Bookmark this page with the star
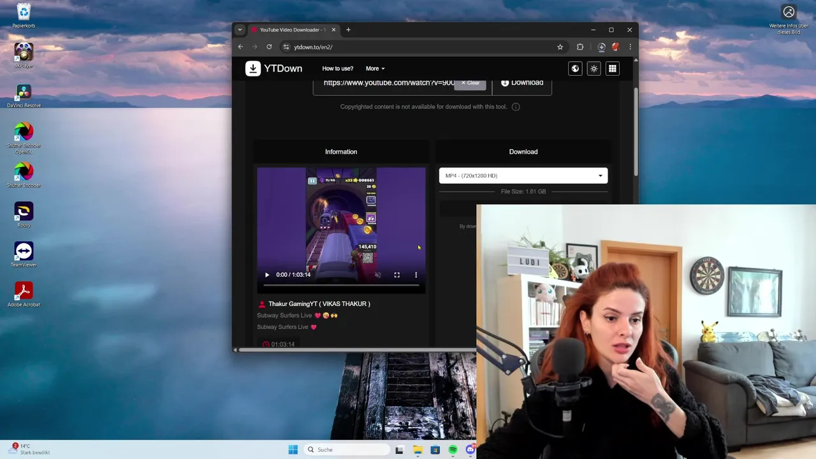 [560, 47]
